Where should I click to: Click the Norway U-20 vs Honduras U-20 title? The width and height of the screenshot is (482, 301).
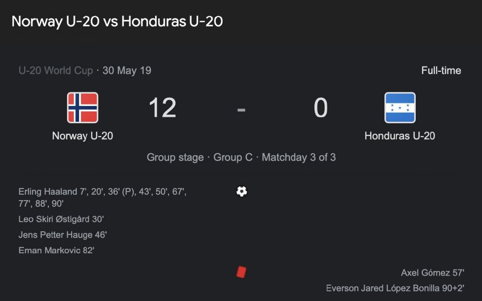tap(117, 21)
